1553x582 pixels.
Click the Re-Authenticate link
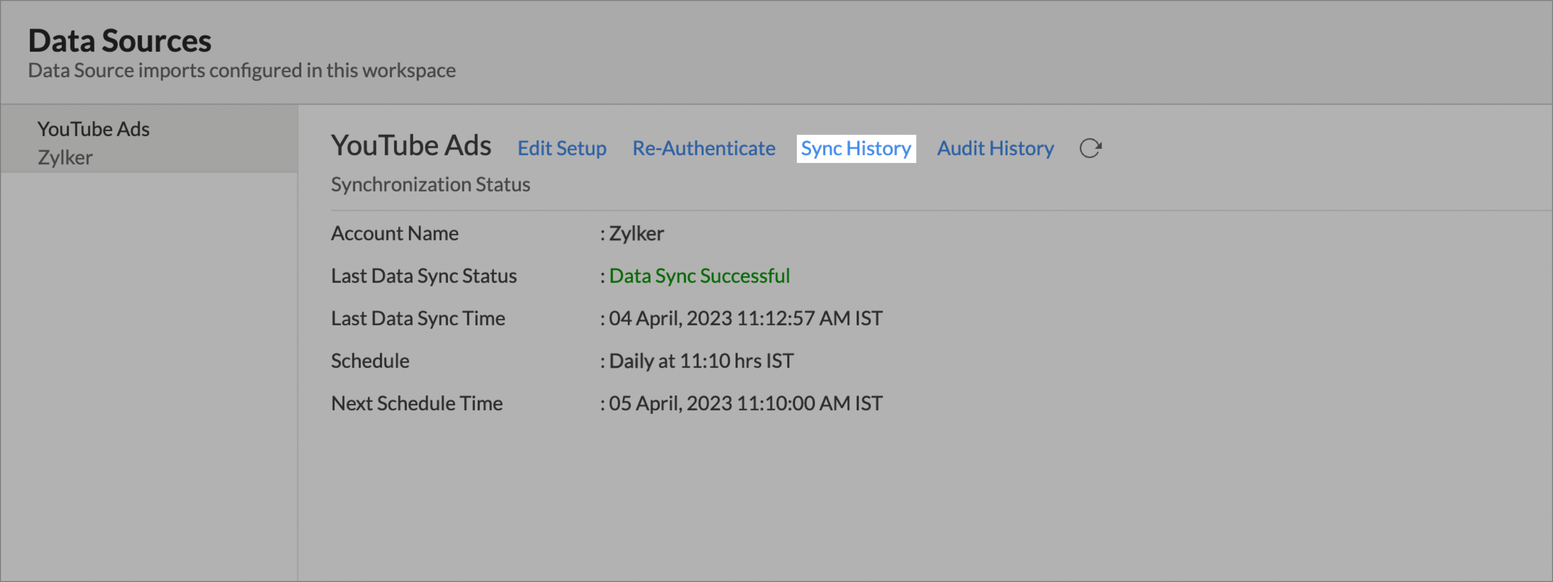[703, 148]
